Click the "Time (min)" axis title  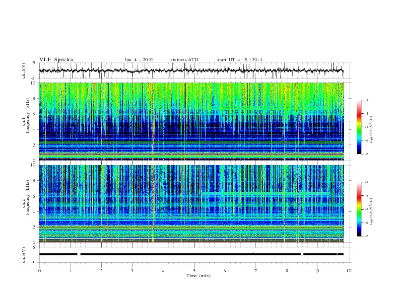pos(198,276)
